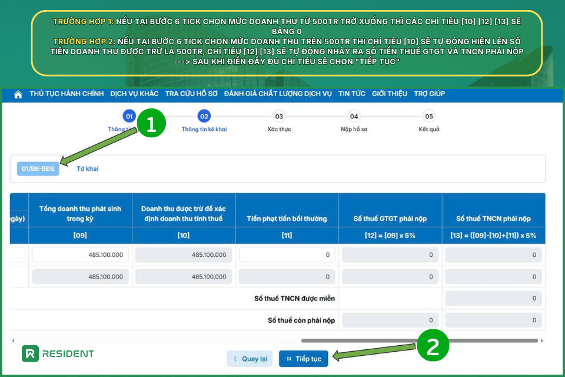This screenshot has width=565, height=377.
Task: Click the home icon in navigation bar
Action: pyautogui.click(x=18, y=94)
